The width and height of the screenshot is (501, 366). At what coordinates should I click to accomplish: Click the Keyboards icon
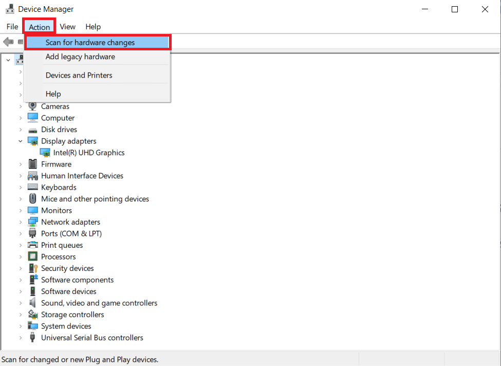[32, 187]
